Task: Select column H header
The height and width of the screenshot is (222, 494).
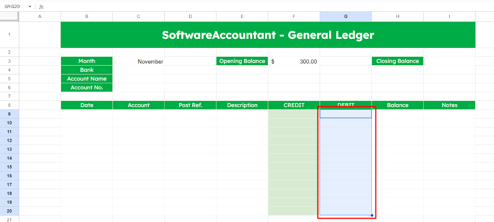Action: [x=398, y=16]
